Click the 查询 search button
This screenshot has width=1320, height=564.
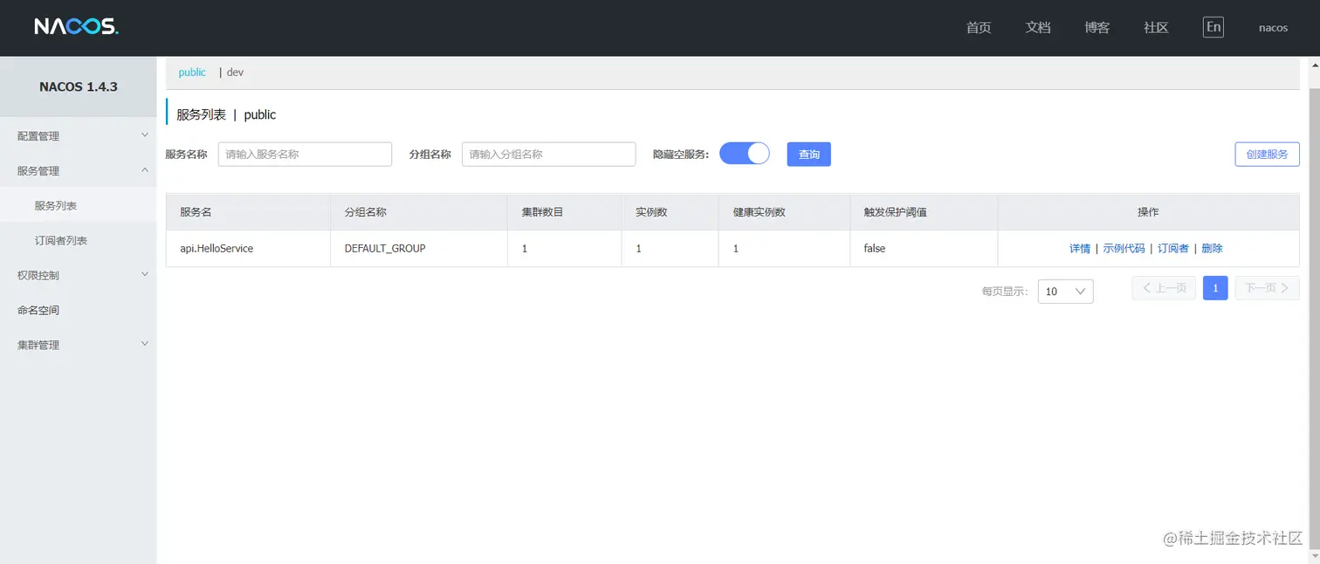808,154
